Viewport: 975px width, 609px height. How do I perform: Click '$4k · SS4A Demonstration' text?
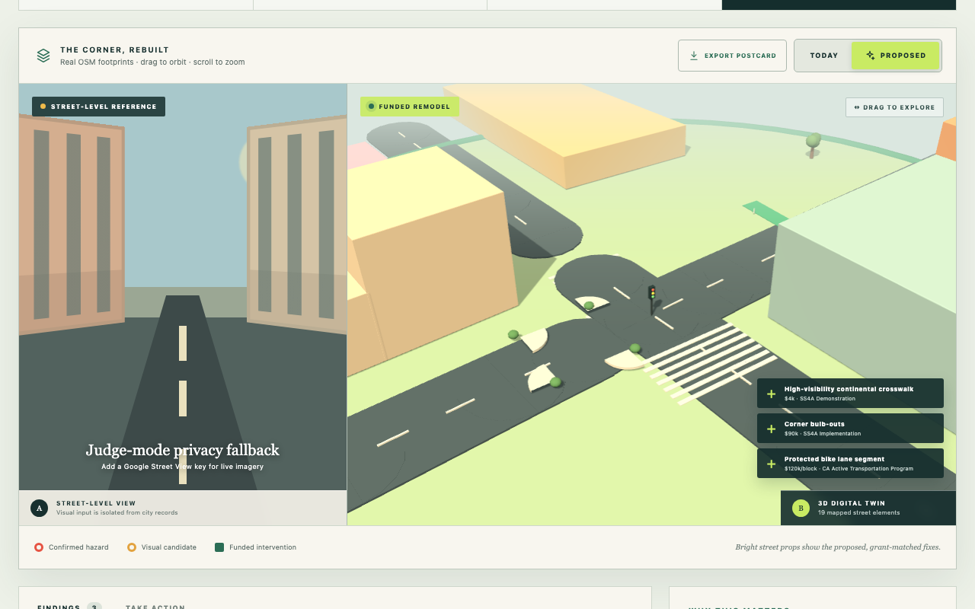[820, 399]
